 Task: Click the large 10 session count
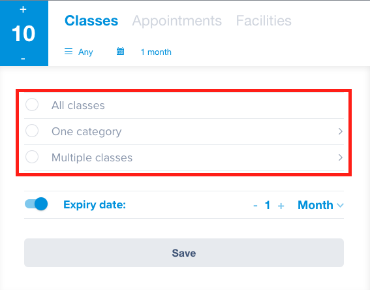23,33
